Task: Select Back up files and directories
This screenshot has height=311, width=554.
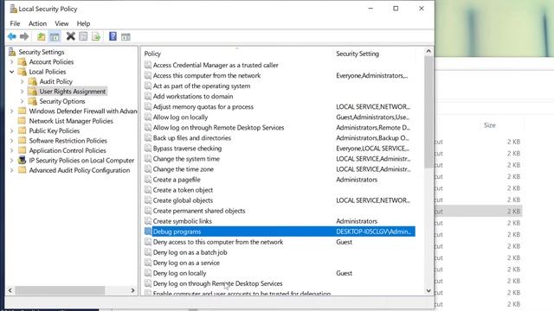Action: click(192, 138)
